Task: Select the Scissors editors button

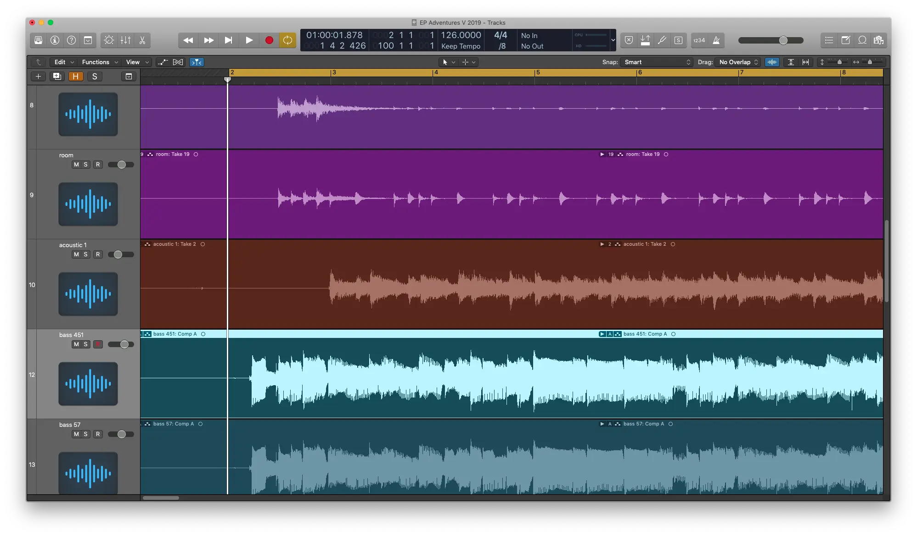Action: coord(142,40)
